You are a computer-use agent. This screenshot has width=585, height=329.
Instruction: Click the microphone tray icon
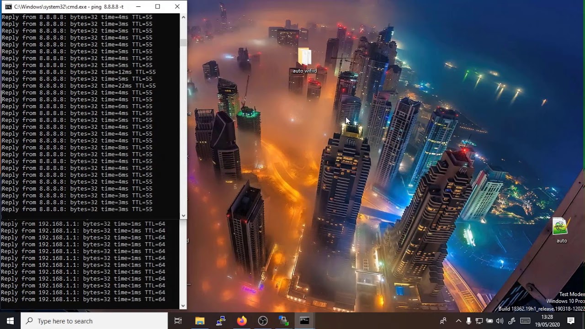(469, 321)
